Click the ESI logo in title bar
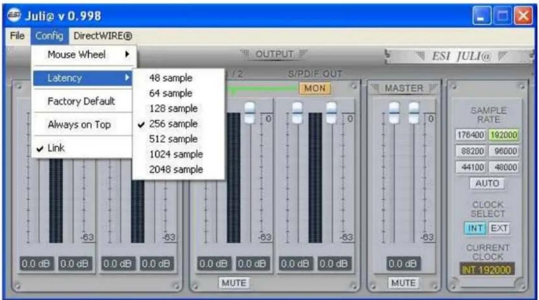 [14, 15]
